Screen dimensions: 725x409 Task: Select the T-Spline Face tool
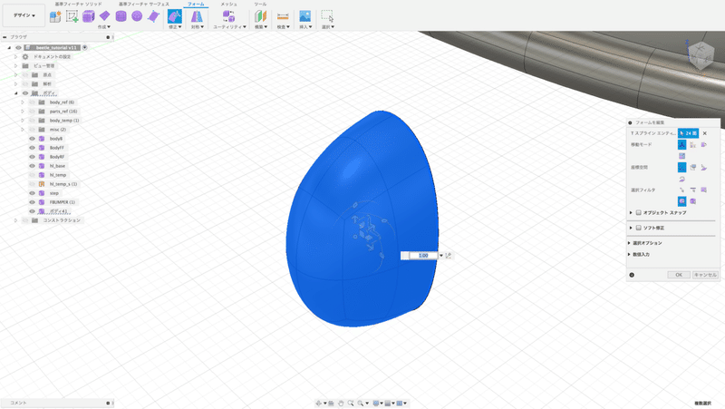pyautogui.click(x=153, y=16)
